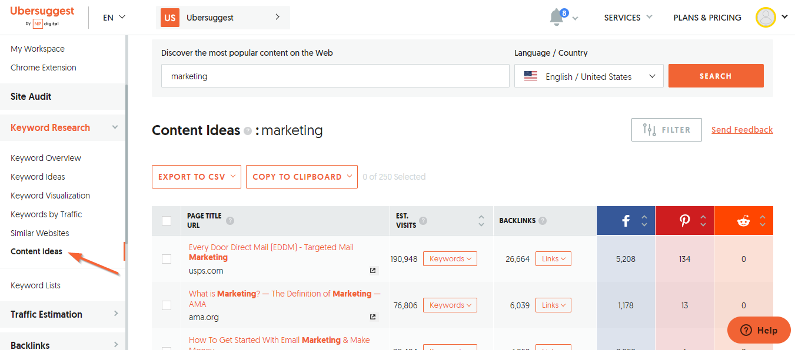Sort the Est. Visits column arrows
The height and width of the screenshot is (350, 795).
tap(481, 221)
